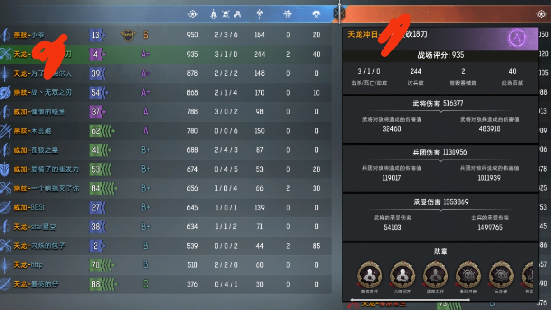This screenshot has width=551, height=310.
Task: Open stats for 天龙-star星空
Action: pyautogui.click(x=166, y=227)
